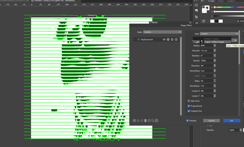The image size is (244, 147).
Task: Click the overlapping squares icon in the bottom toolbar
Action: coord(153,121)
